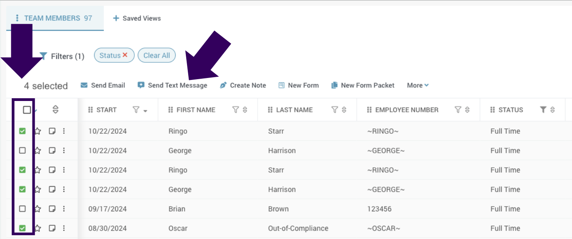The width and height of the screenshot is (572, 239).
Task: Open the START column filter dropdown arrow
Action: [x=145, y=111]
